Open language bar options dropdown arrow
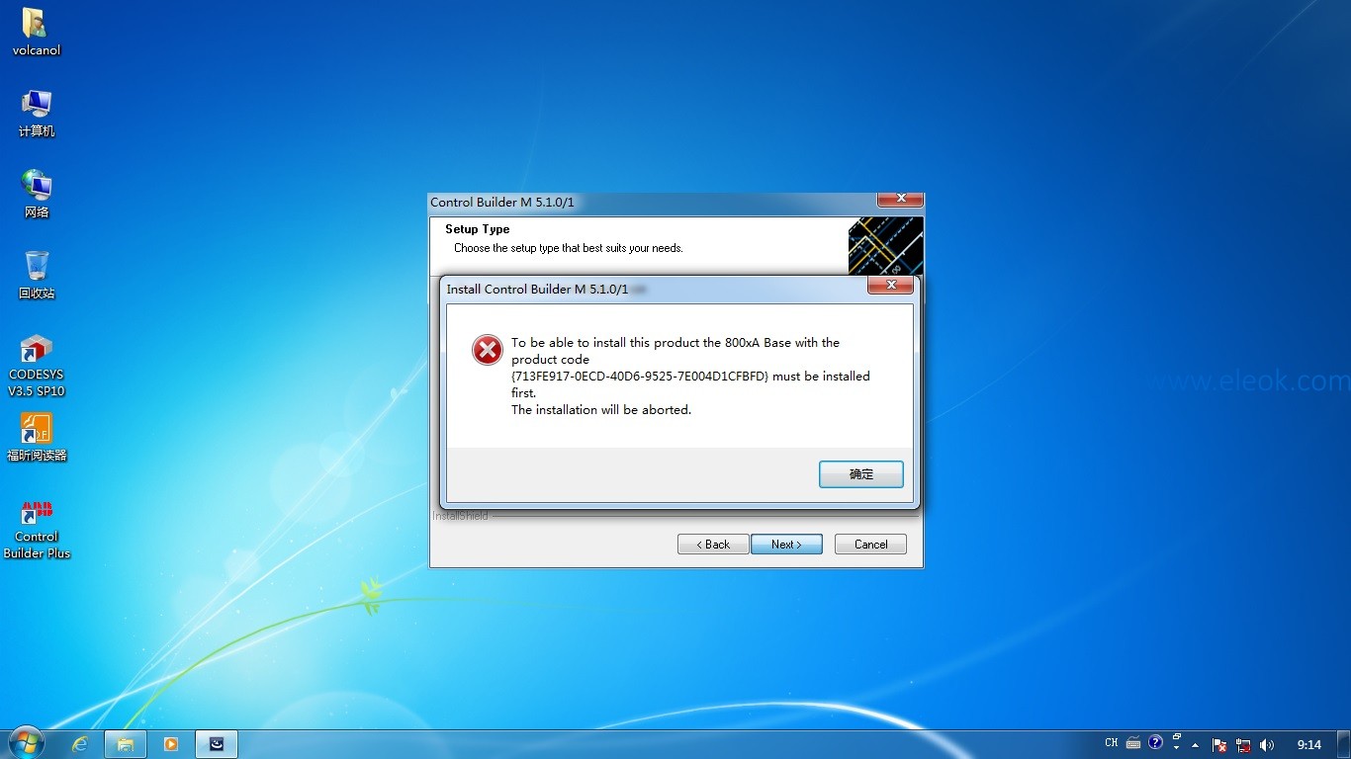 (1176, 749)
